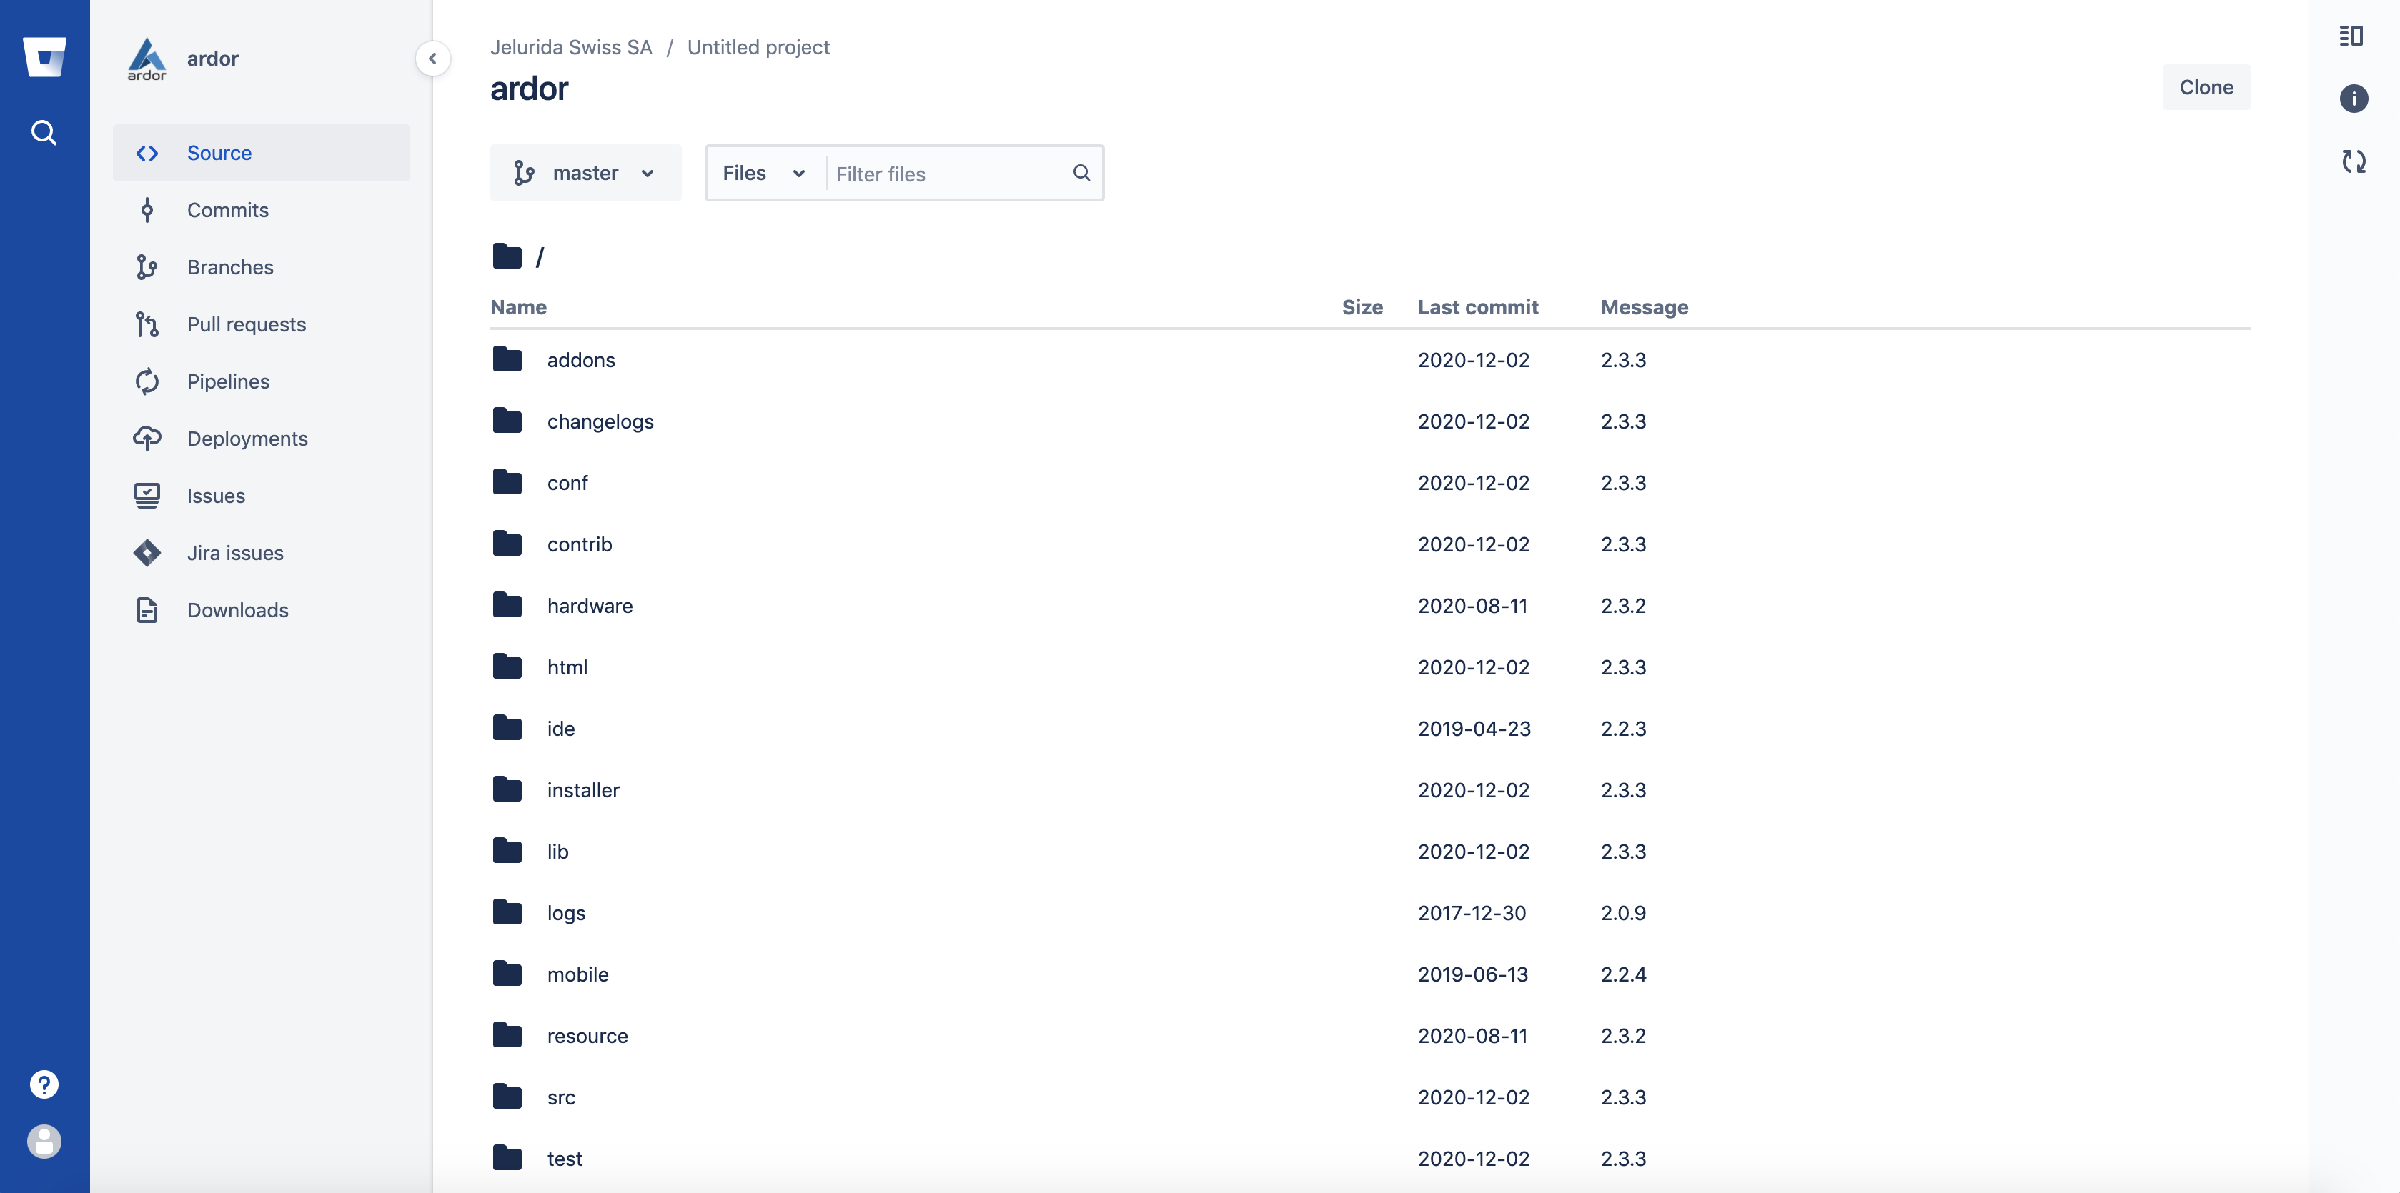Expand the master branch dropdown
Screen dimensions: 2400x1193
tap(585, 173)
